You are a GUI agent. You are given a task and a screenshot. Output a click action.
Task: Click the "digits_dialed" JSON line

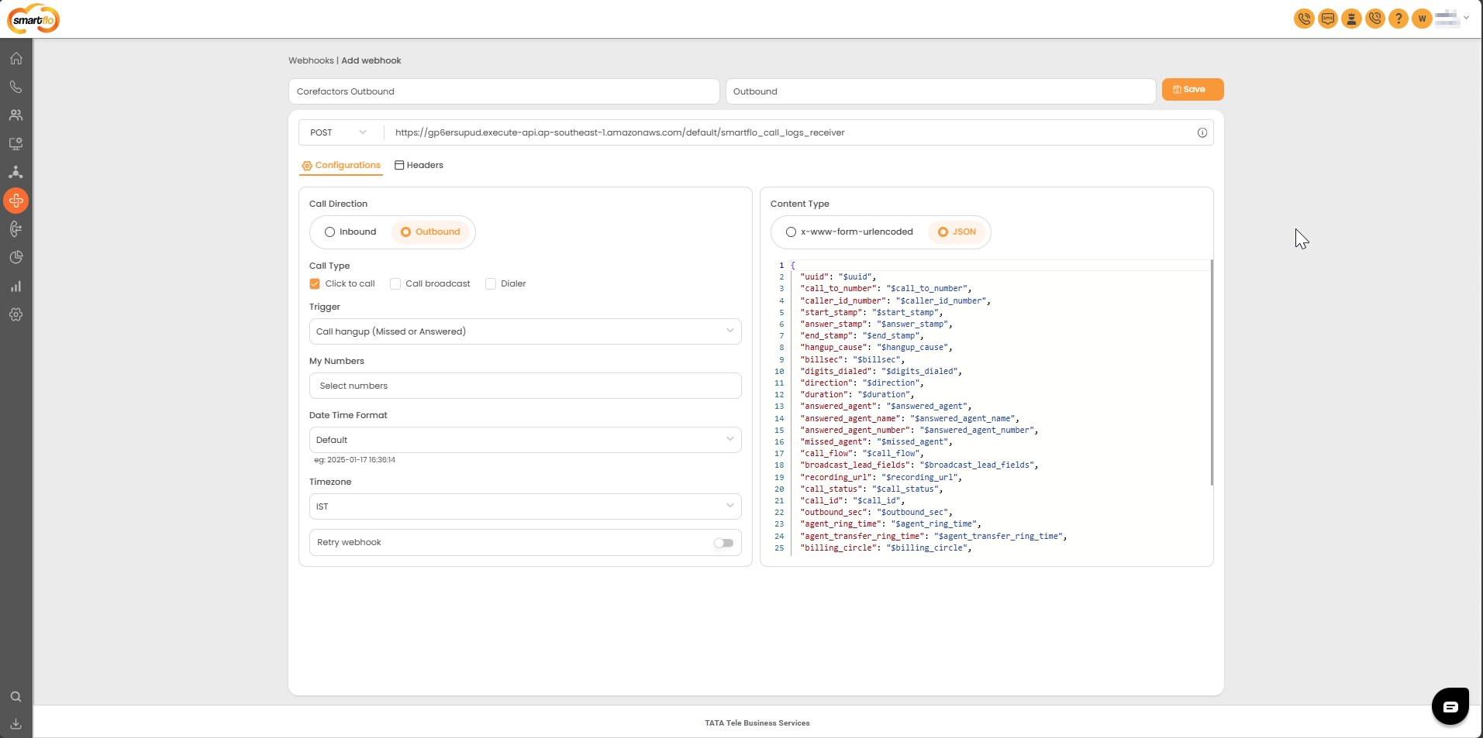(881, 371)
